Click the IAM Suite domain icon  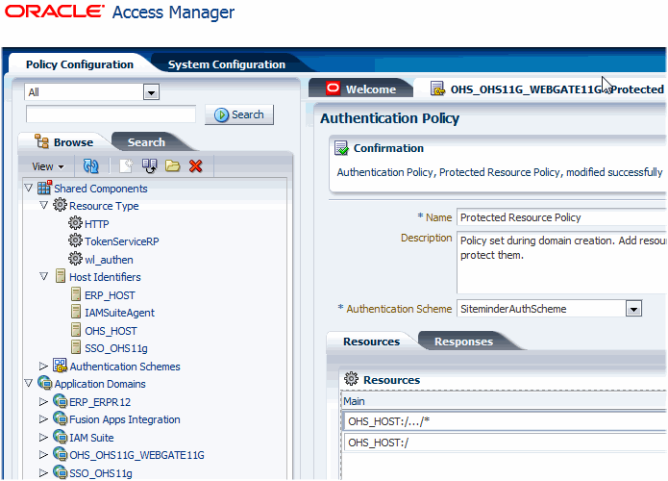(x=60, y=437)
